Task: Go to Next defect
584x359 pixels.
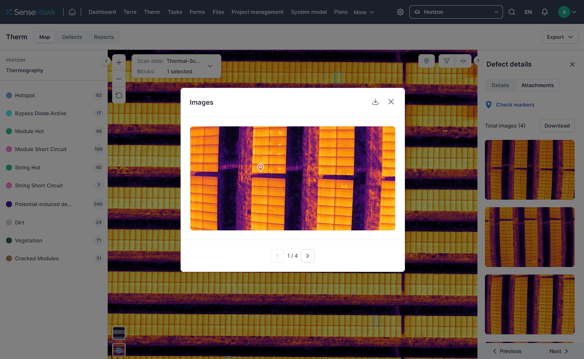Action: point(559,351)
